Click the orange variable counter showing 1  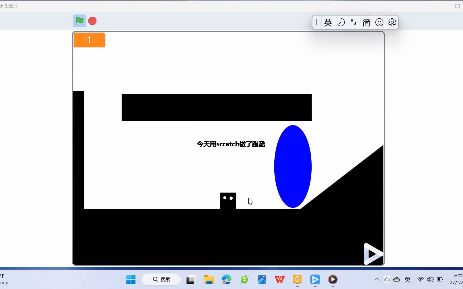point(89,40)
